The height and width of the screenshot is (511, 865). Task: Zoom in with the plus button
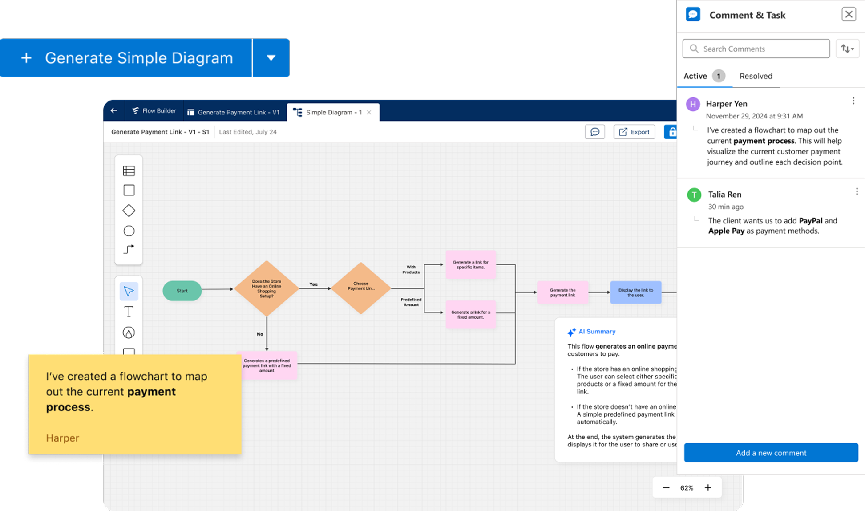708,487
